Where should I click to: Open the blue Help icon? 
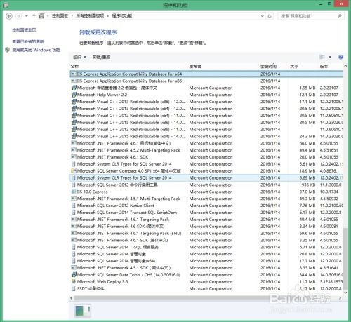pos(340,57)
